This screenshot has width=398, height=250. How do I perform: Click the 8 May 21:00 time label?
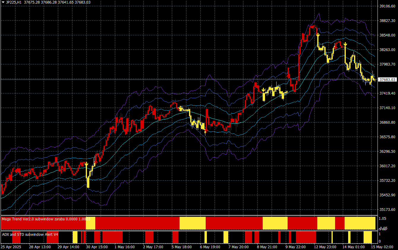click(267, 247)
